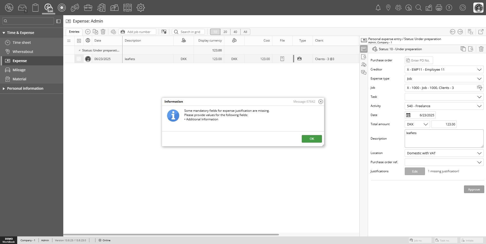Expand the Personal information section
Image resolution: width=486 pixels, height=244 pixels.
coord(25,88)
